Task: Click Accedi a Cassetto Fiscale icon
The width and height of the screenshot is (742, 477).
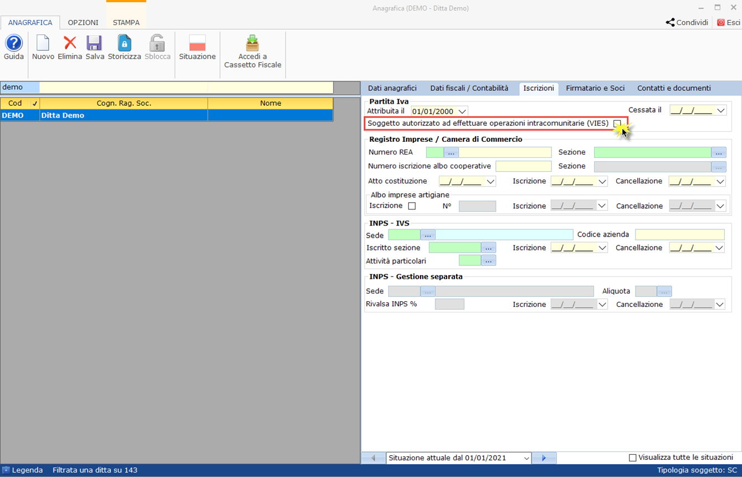Action: [x=252, y=44]
